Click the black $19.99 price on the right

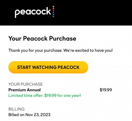click(x=106, y=90)
